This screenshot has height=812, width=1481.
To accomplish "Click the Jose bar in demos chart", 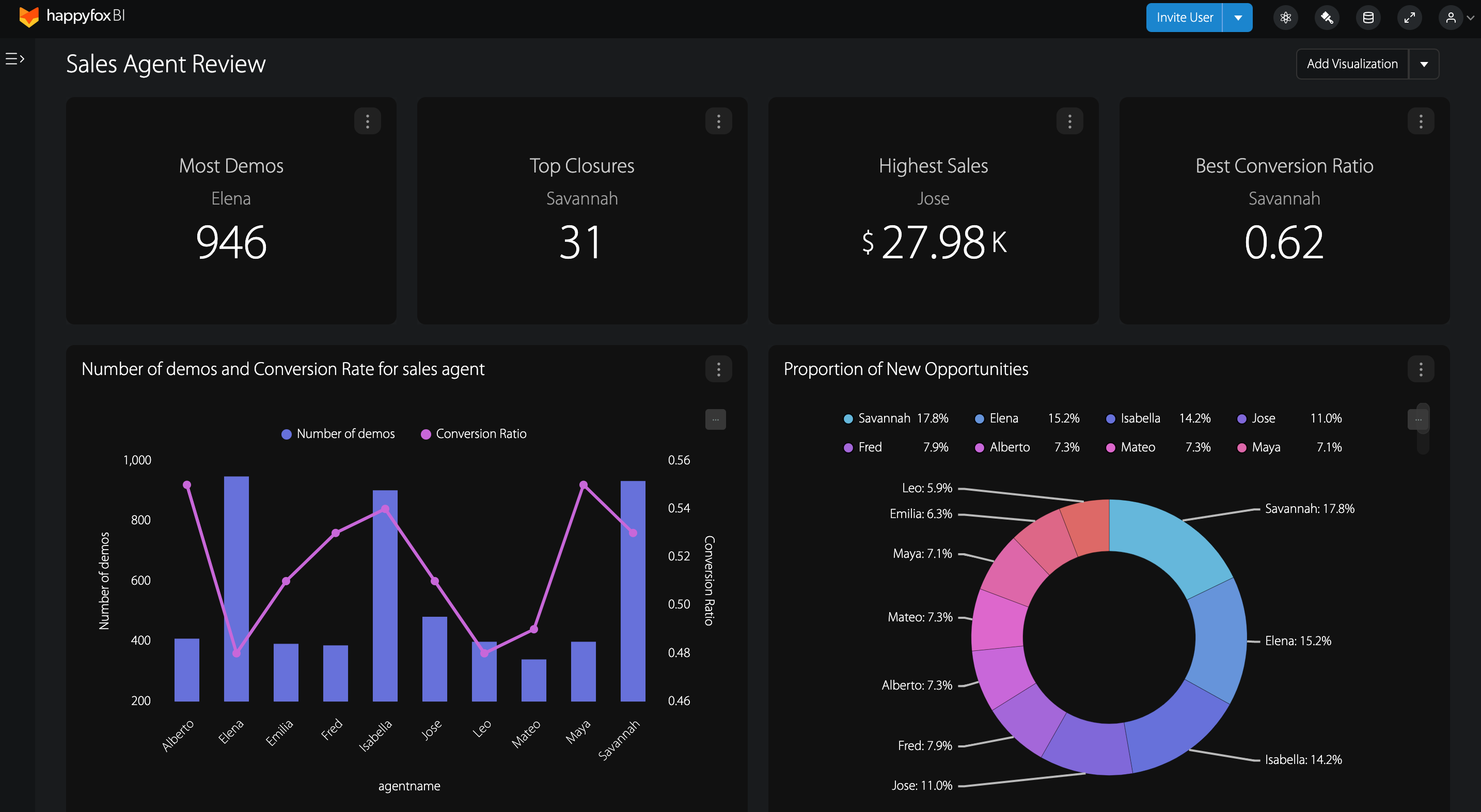I will pyautogui.click(x=435, y=659).
